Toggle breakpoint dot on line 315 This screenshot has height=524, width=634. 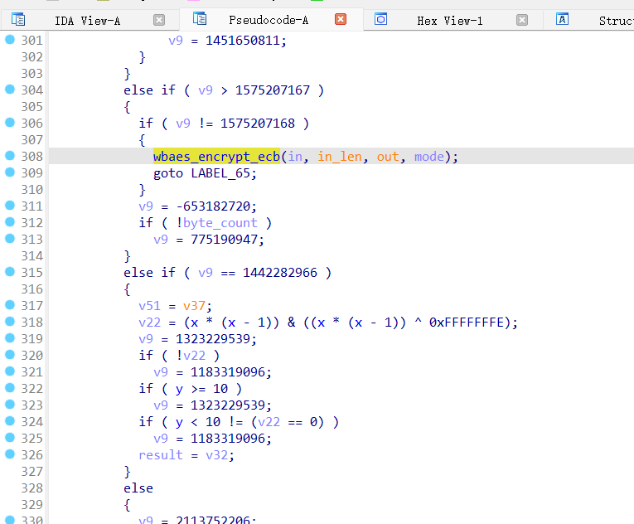(x=10, y=272)
